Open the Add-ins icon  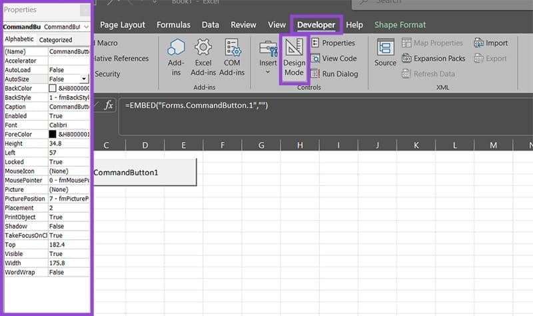coord(176,48)
